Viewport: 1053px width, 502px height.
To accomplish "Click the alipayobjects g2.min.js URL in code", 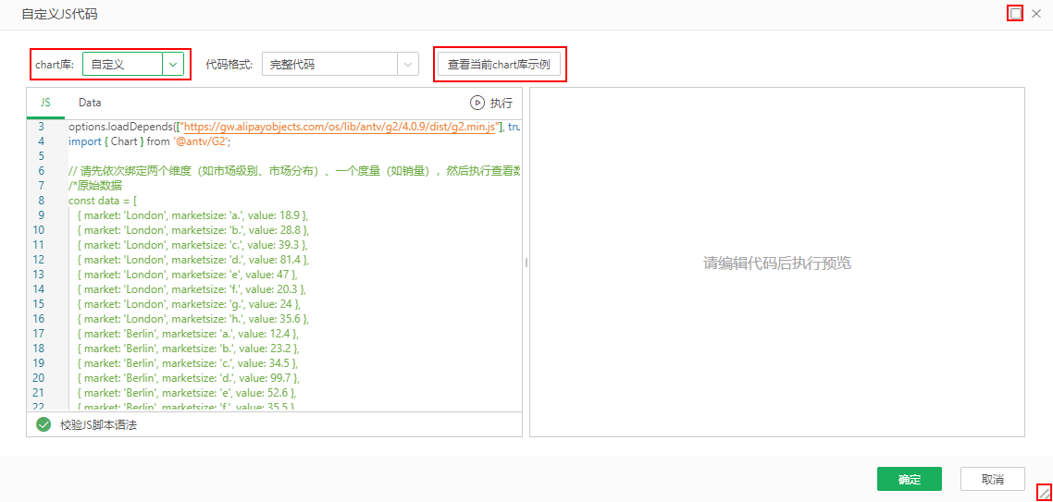I will 341,127.
